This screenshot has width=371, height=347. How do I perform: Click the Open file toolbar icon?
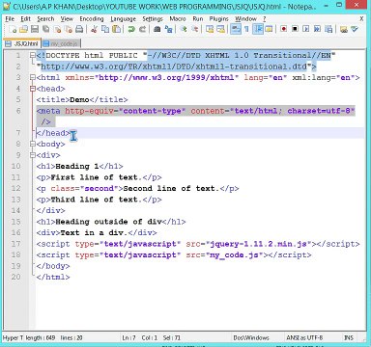pyautogui.click(x=23, y=30)
